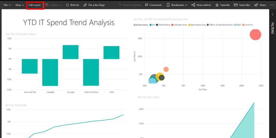Click the View related icon
Screen dimensions: 276x138
click(193, 5)
